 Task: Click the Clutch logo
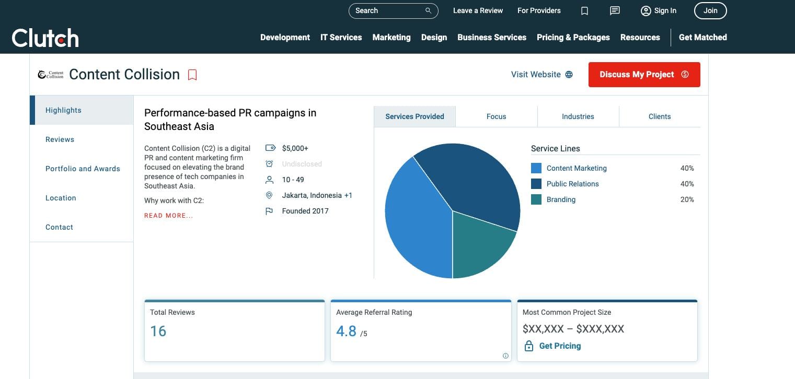pyautogui.click(x=45, y=38)
